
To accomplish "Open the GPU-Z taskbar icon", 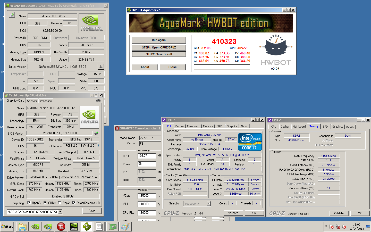I will [74, 227].
